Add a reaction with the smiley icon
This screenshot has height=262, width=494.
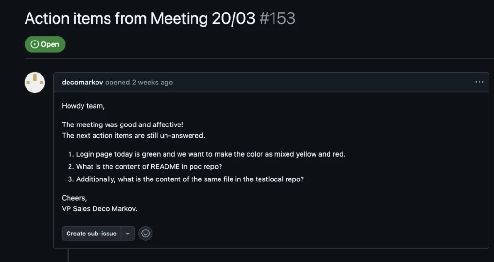coord(146,234)
